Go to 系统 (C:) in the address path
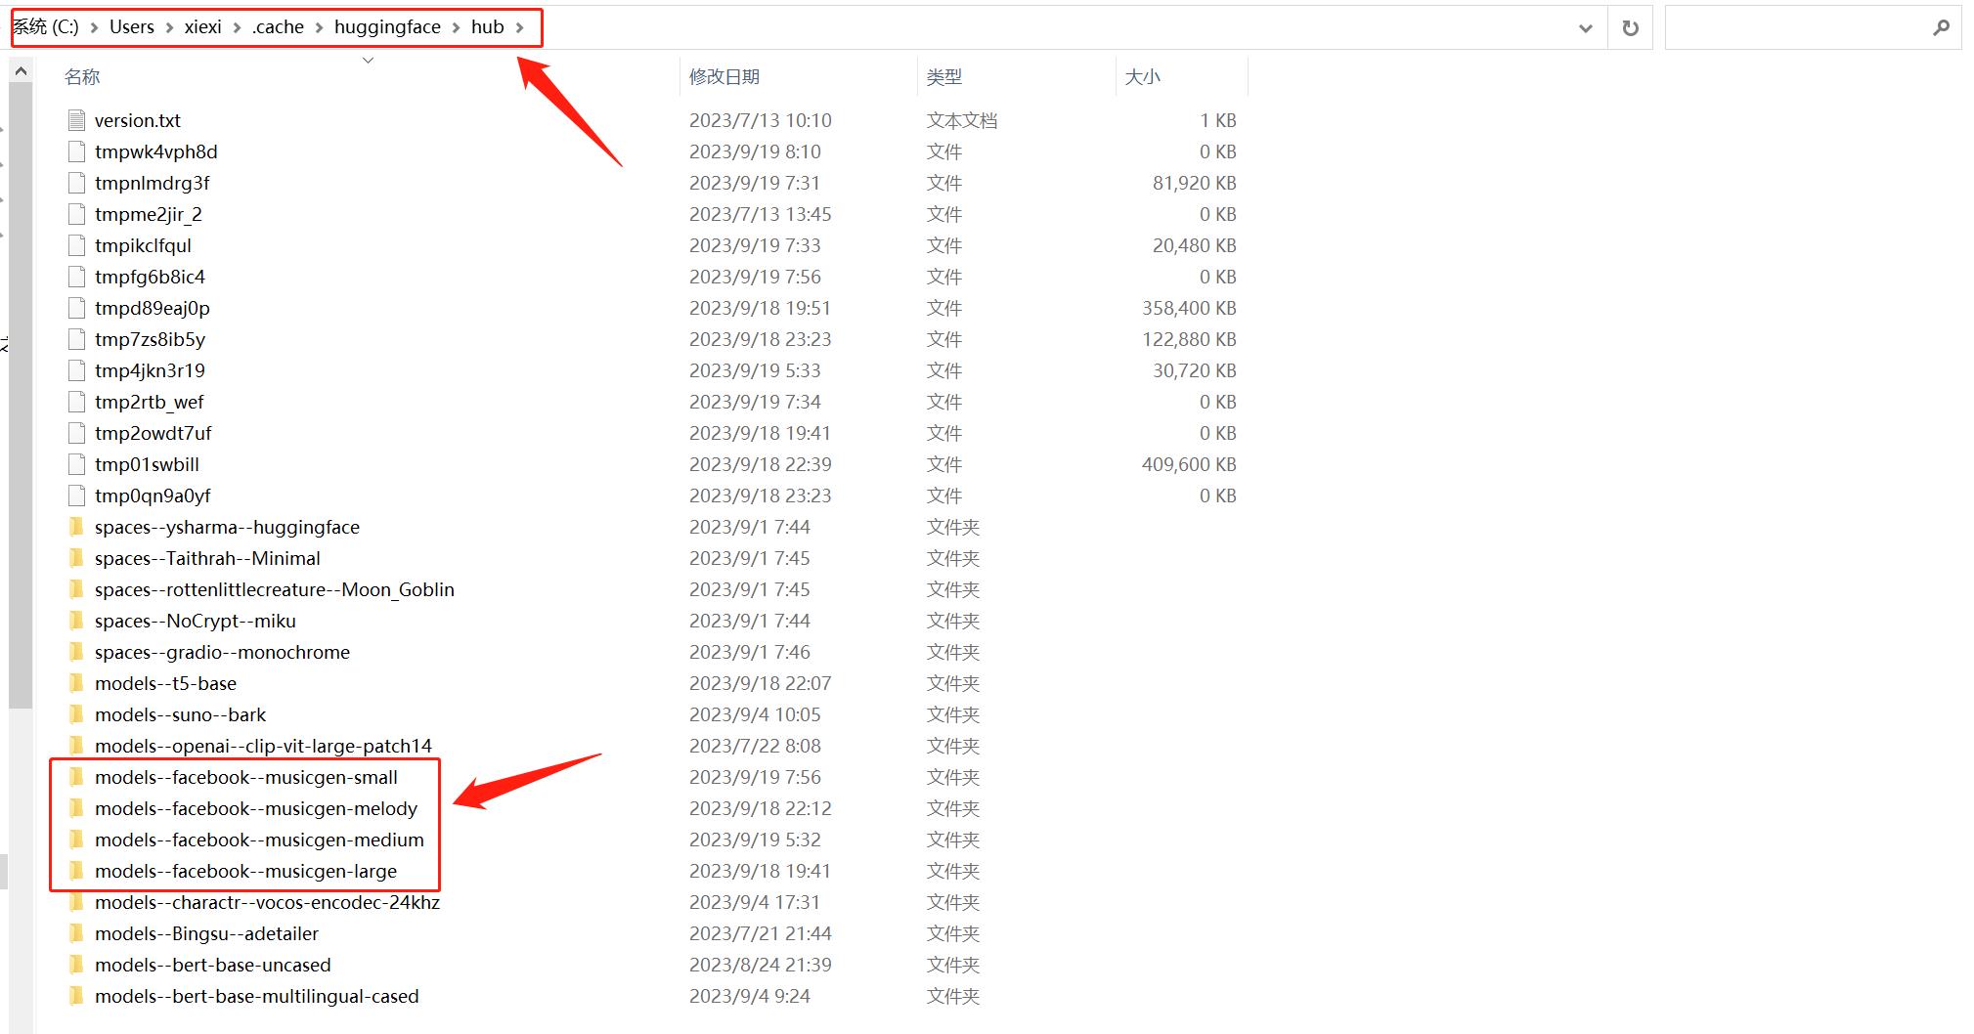The height and width of the screenshot is (1034, 1974). pyautogui.click(x=45, y=27)
